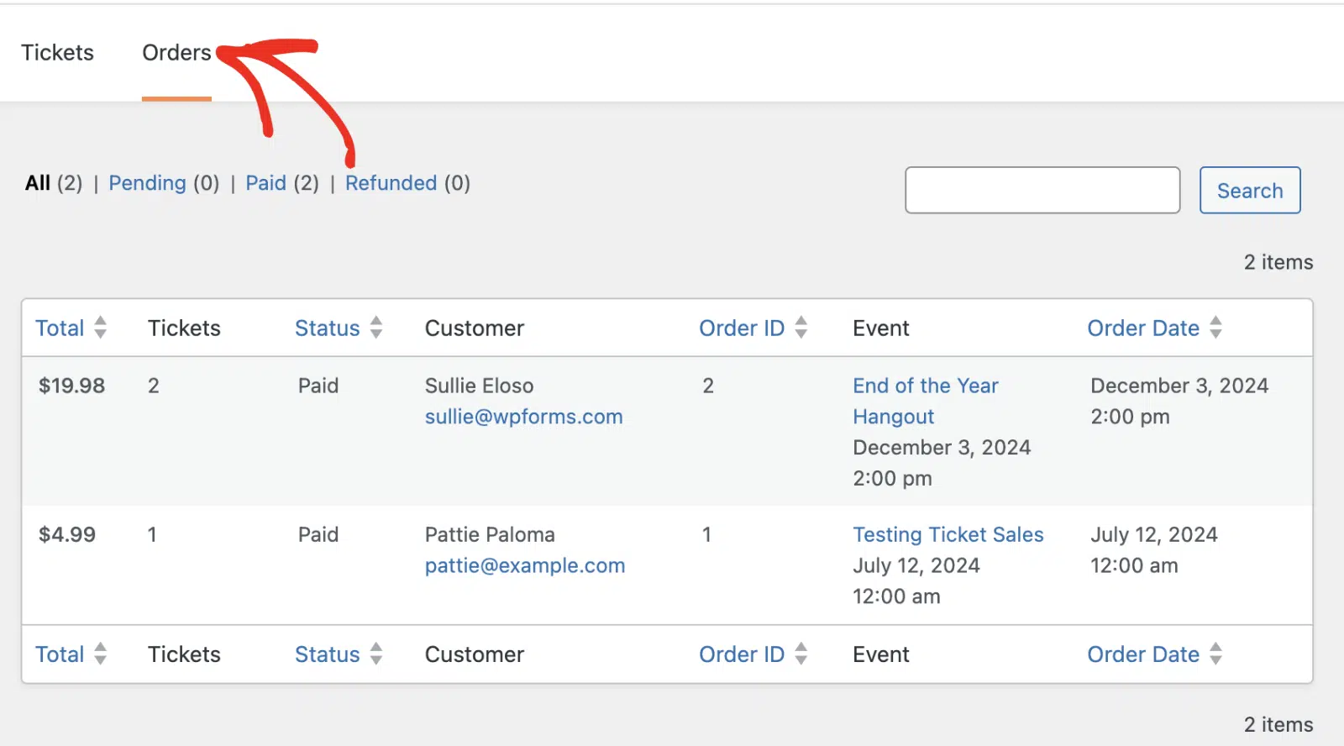1344x746 pixels.
Task: Click the Tickets column header
Action: tap(184, 328)
